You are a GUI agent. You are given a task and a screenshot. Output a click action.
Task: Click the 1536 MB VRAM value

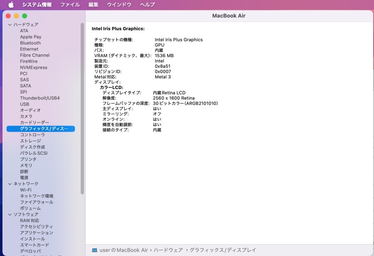tap(164, 56)
